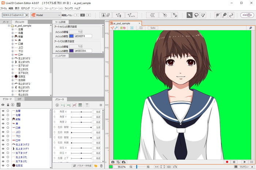Click the camera snapshot icon below canvas
The width and height of the screenshot is (256, 170).
pyautogui.click(x=113, y=162)
